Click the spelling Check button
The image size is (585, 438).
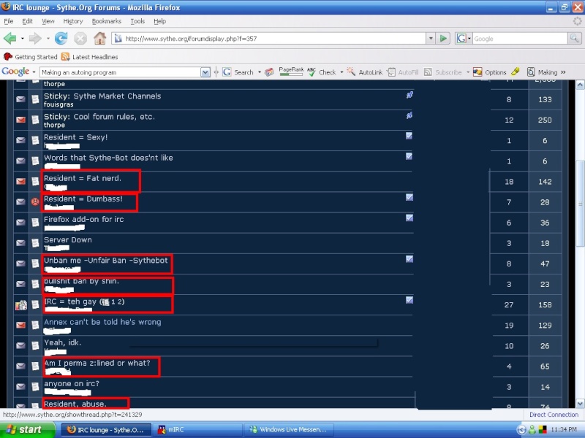click(x=322, y=72)
